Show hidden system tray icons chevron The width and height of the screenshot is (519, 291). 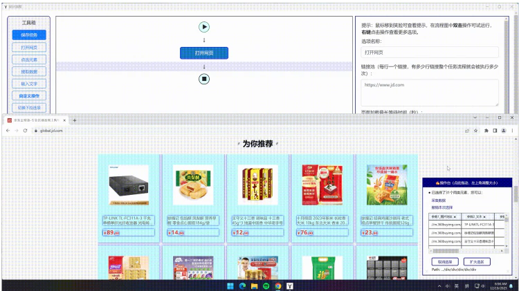coord(439,286)
